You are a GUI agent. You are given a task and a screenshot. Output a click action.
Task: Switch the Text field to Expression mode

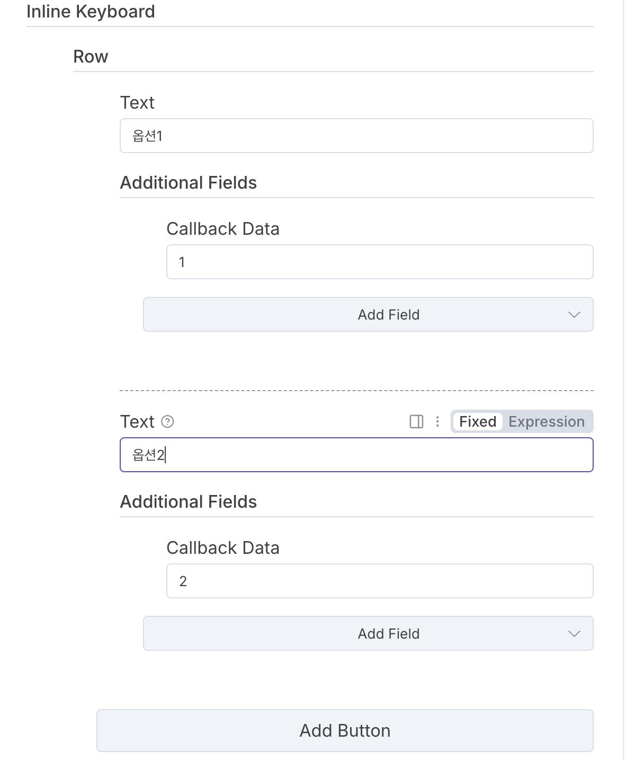click(x=546, y=422)
